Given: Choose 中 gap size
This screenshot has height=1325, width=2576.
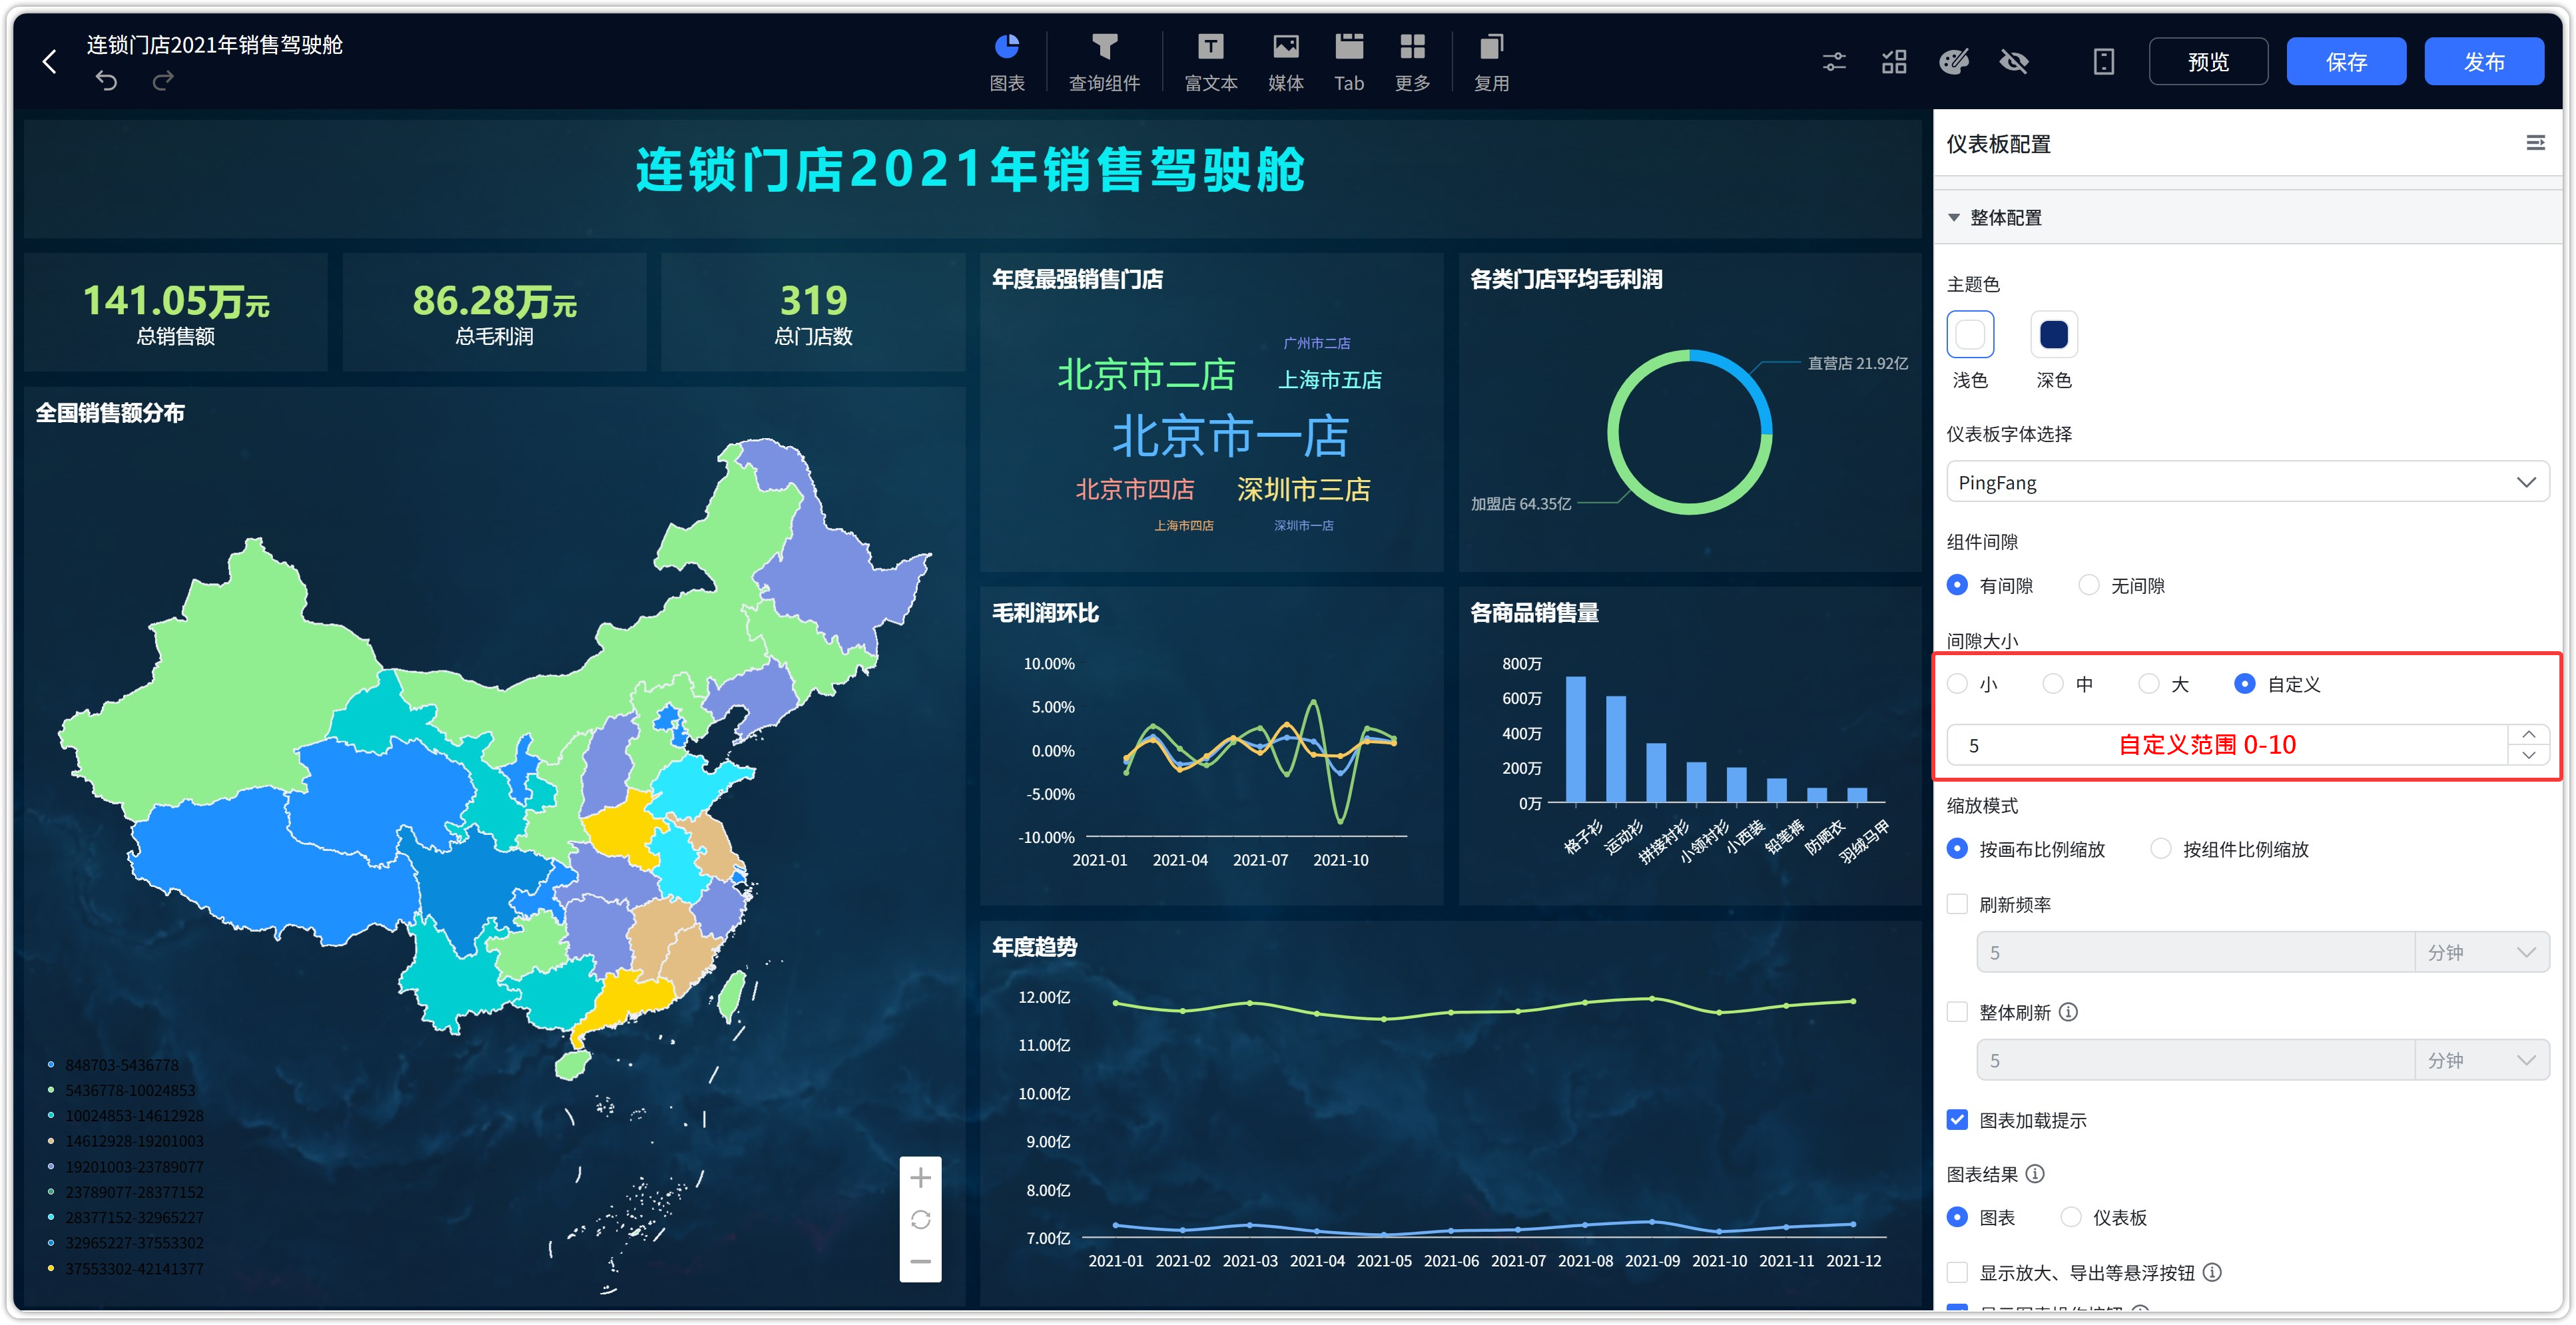Looking at the screenshot, I should [x=2053, y=684].
